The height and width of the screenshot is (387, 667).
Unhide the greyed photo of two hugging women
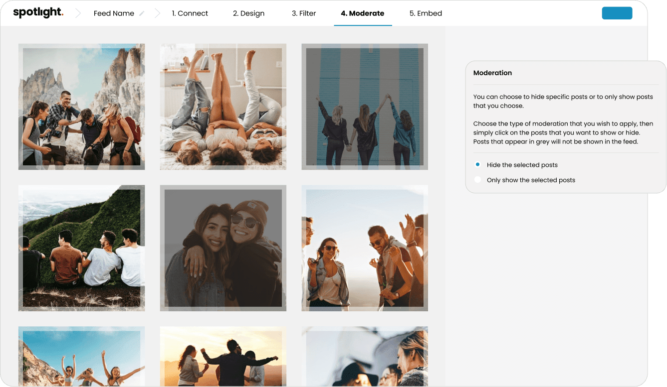click(223, 248)
